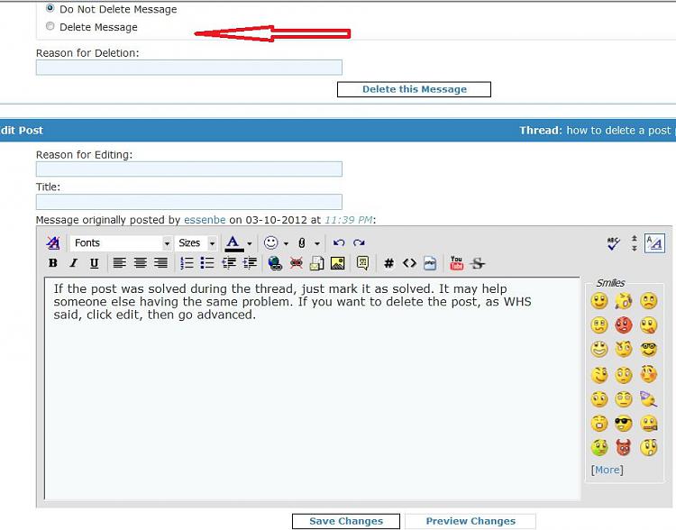
Task: Insert the nerd glasses smiley
Action: pos(648,349)
